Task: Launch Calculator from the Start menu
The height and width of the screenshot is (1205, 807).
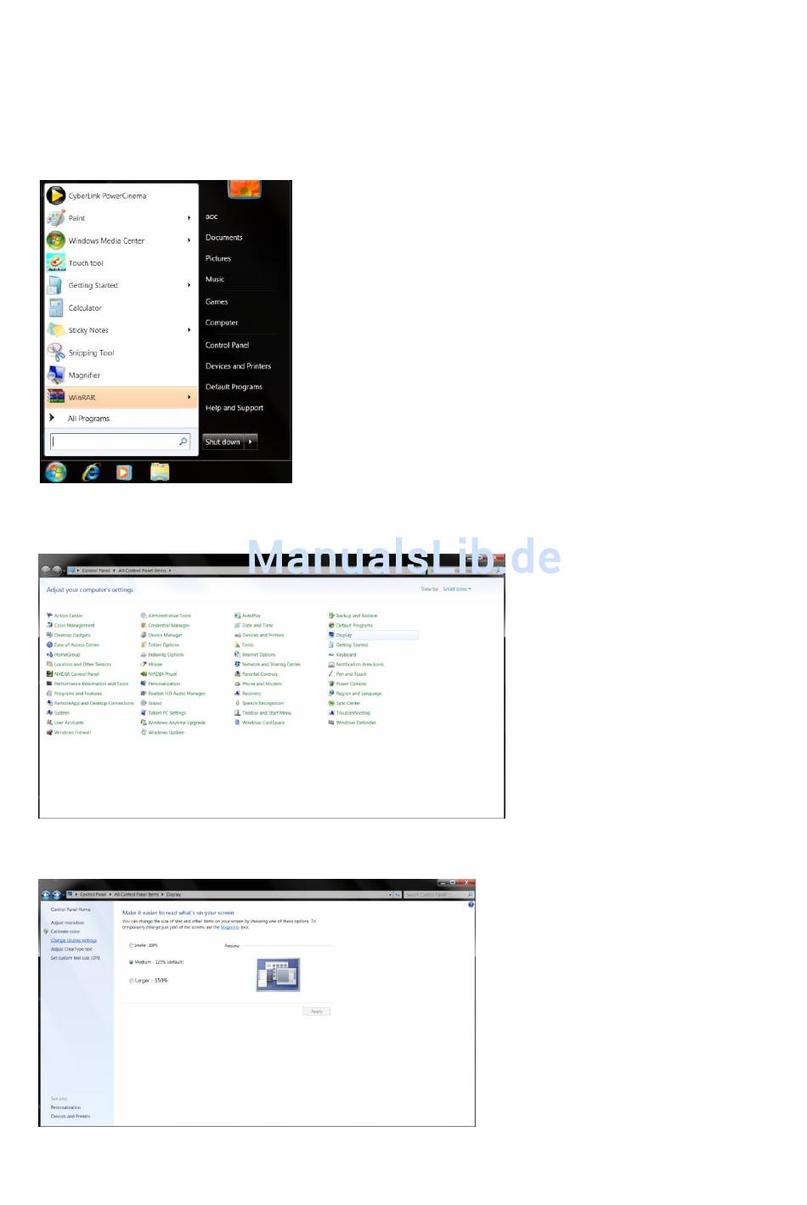Action: [85, 307]
